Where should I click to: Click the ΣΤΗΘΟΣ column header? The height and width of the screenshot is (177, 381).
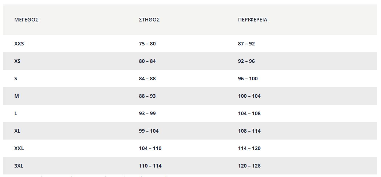point(149,20)
